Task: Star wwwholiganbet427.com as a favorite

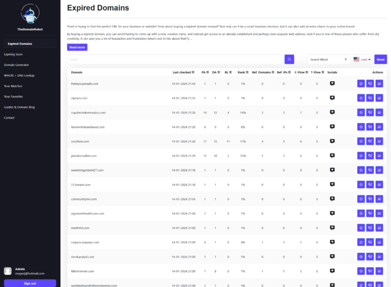Action: click(x=361, y=170)
